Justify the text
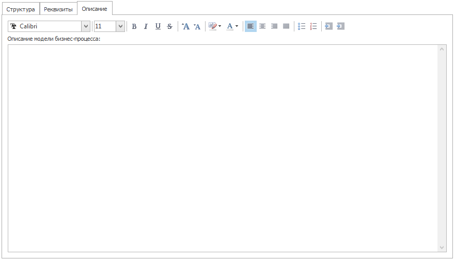Screen dimensions: 455x260 tap(286, 26)
